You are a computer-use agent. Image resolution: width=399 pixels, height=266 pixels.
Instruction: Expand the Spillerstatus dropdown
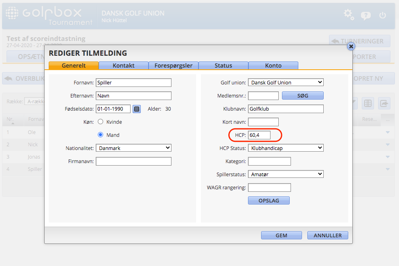pos(286,174)
